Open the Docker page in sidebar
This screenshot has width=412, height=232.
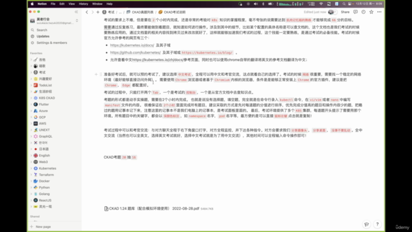click(44, 181)
